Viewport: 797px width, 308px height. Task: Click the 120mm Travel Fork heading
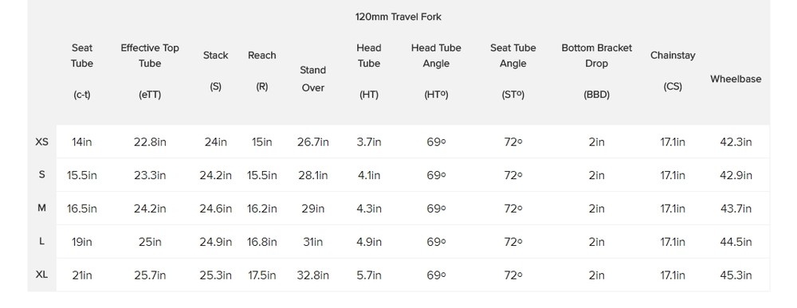[x=398, y=17]
